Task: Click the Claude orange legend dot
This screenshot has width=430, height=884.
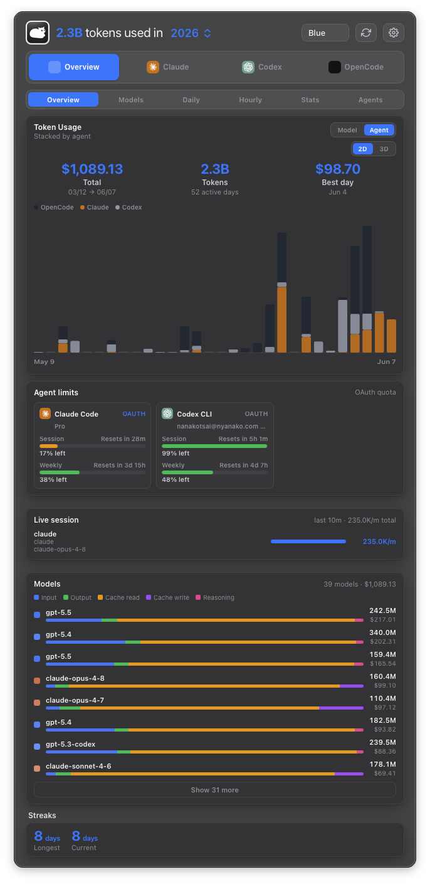Action: tap(82, 208)
